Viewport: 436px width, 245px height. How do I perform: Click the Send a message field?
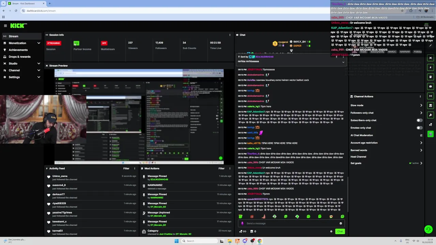pyautogui.click(x=291, y=224)
